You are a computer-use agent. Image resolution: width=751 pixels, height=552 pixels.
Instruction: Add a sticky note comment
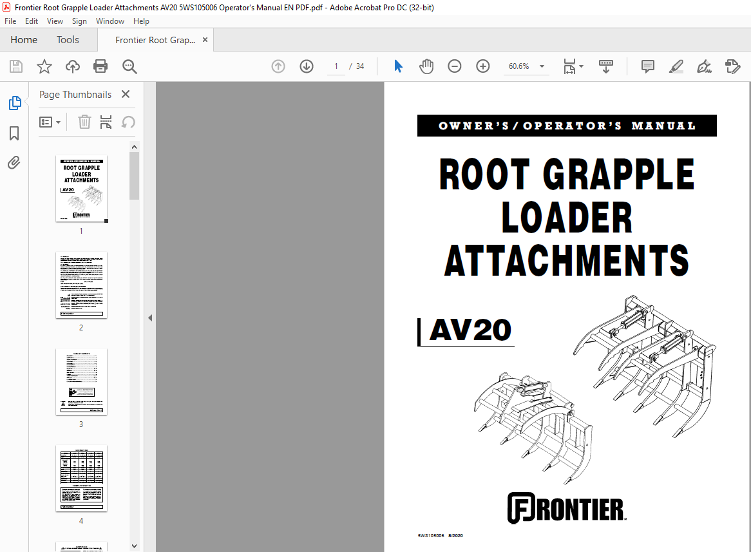click(x=647, y=66)
